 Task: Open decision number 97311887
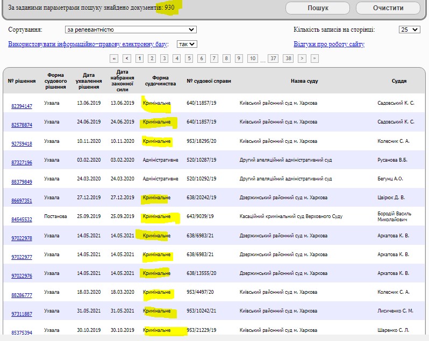22,314
